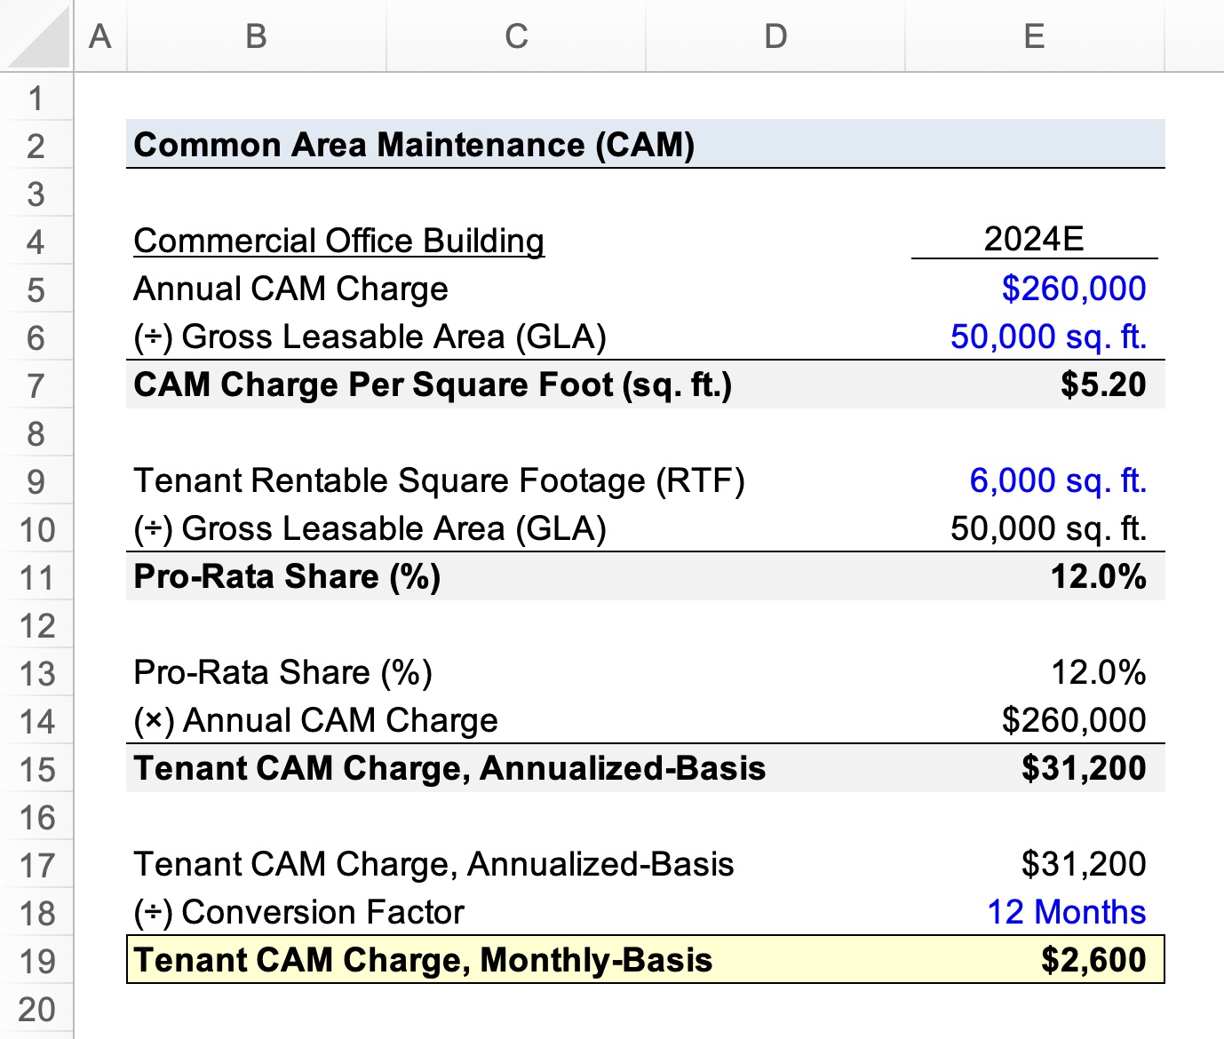The image size is (1224, 1039).
Task: Select row 8 header
Action: pyautogui.click(x=36, y=432)
